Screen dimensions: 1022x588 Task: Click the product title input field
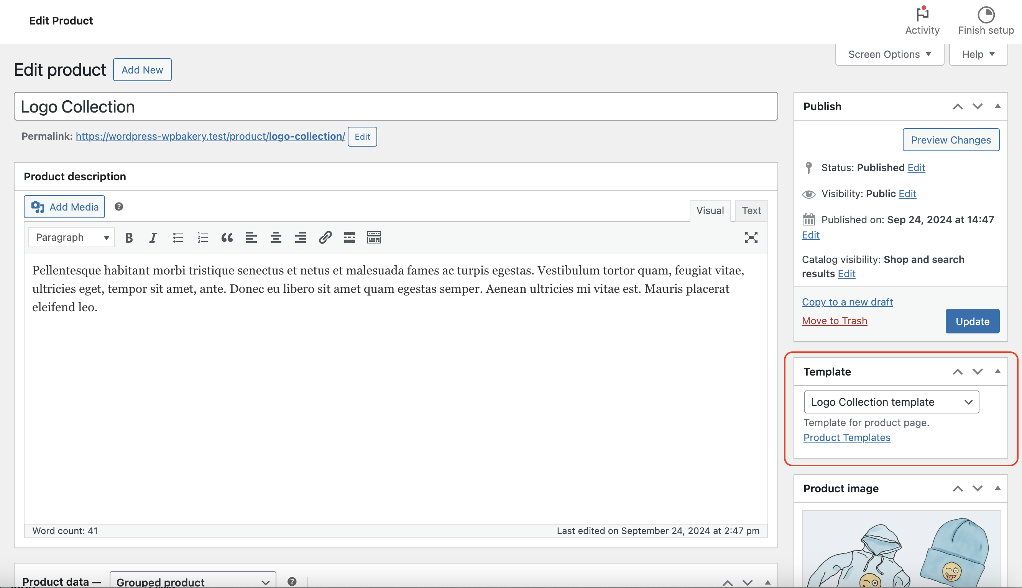(395, 107)
